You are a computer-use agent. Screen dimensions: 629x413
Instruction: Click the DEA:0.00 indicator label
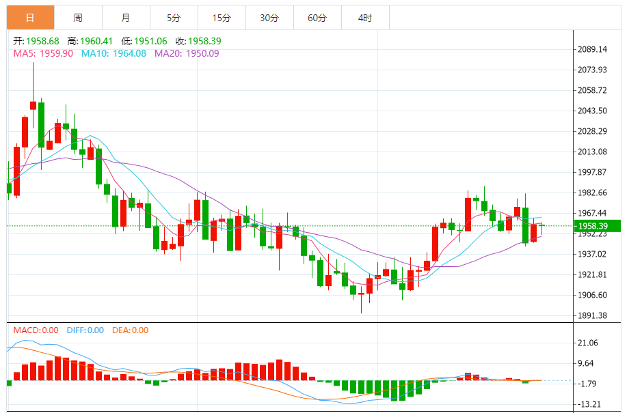[x=130, y=330]
